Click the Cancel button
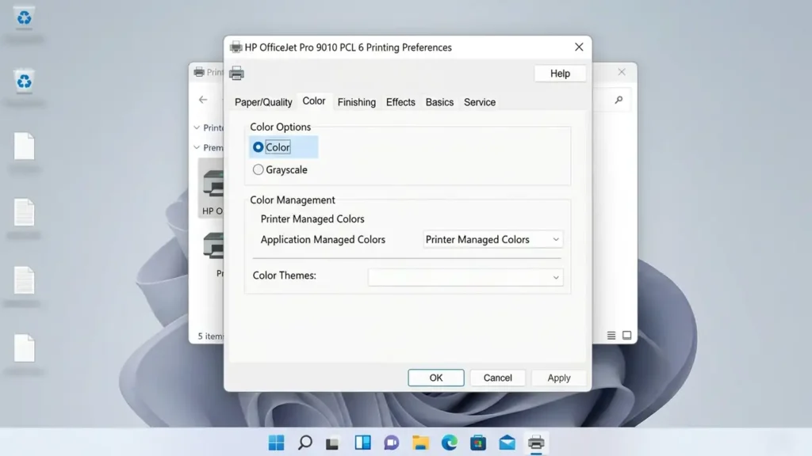 click(x=498, y=378)
